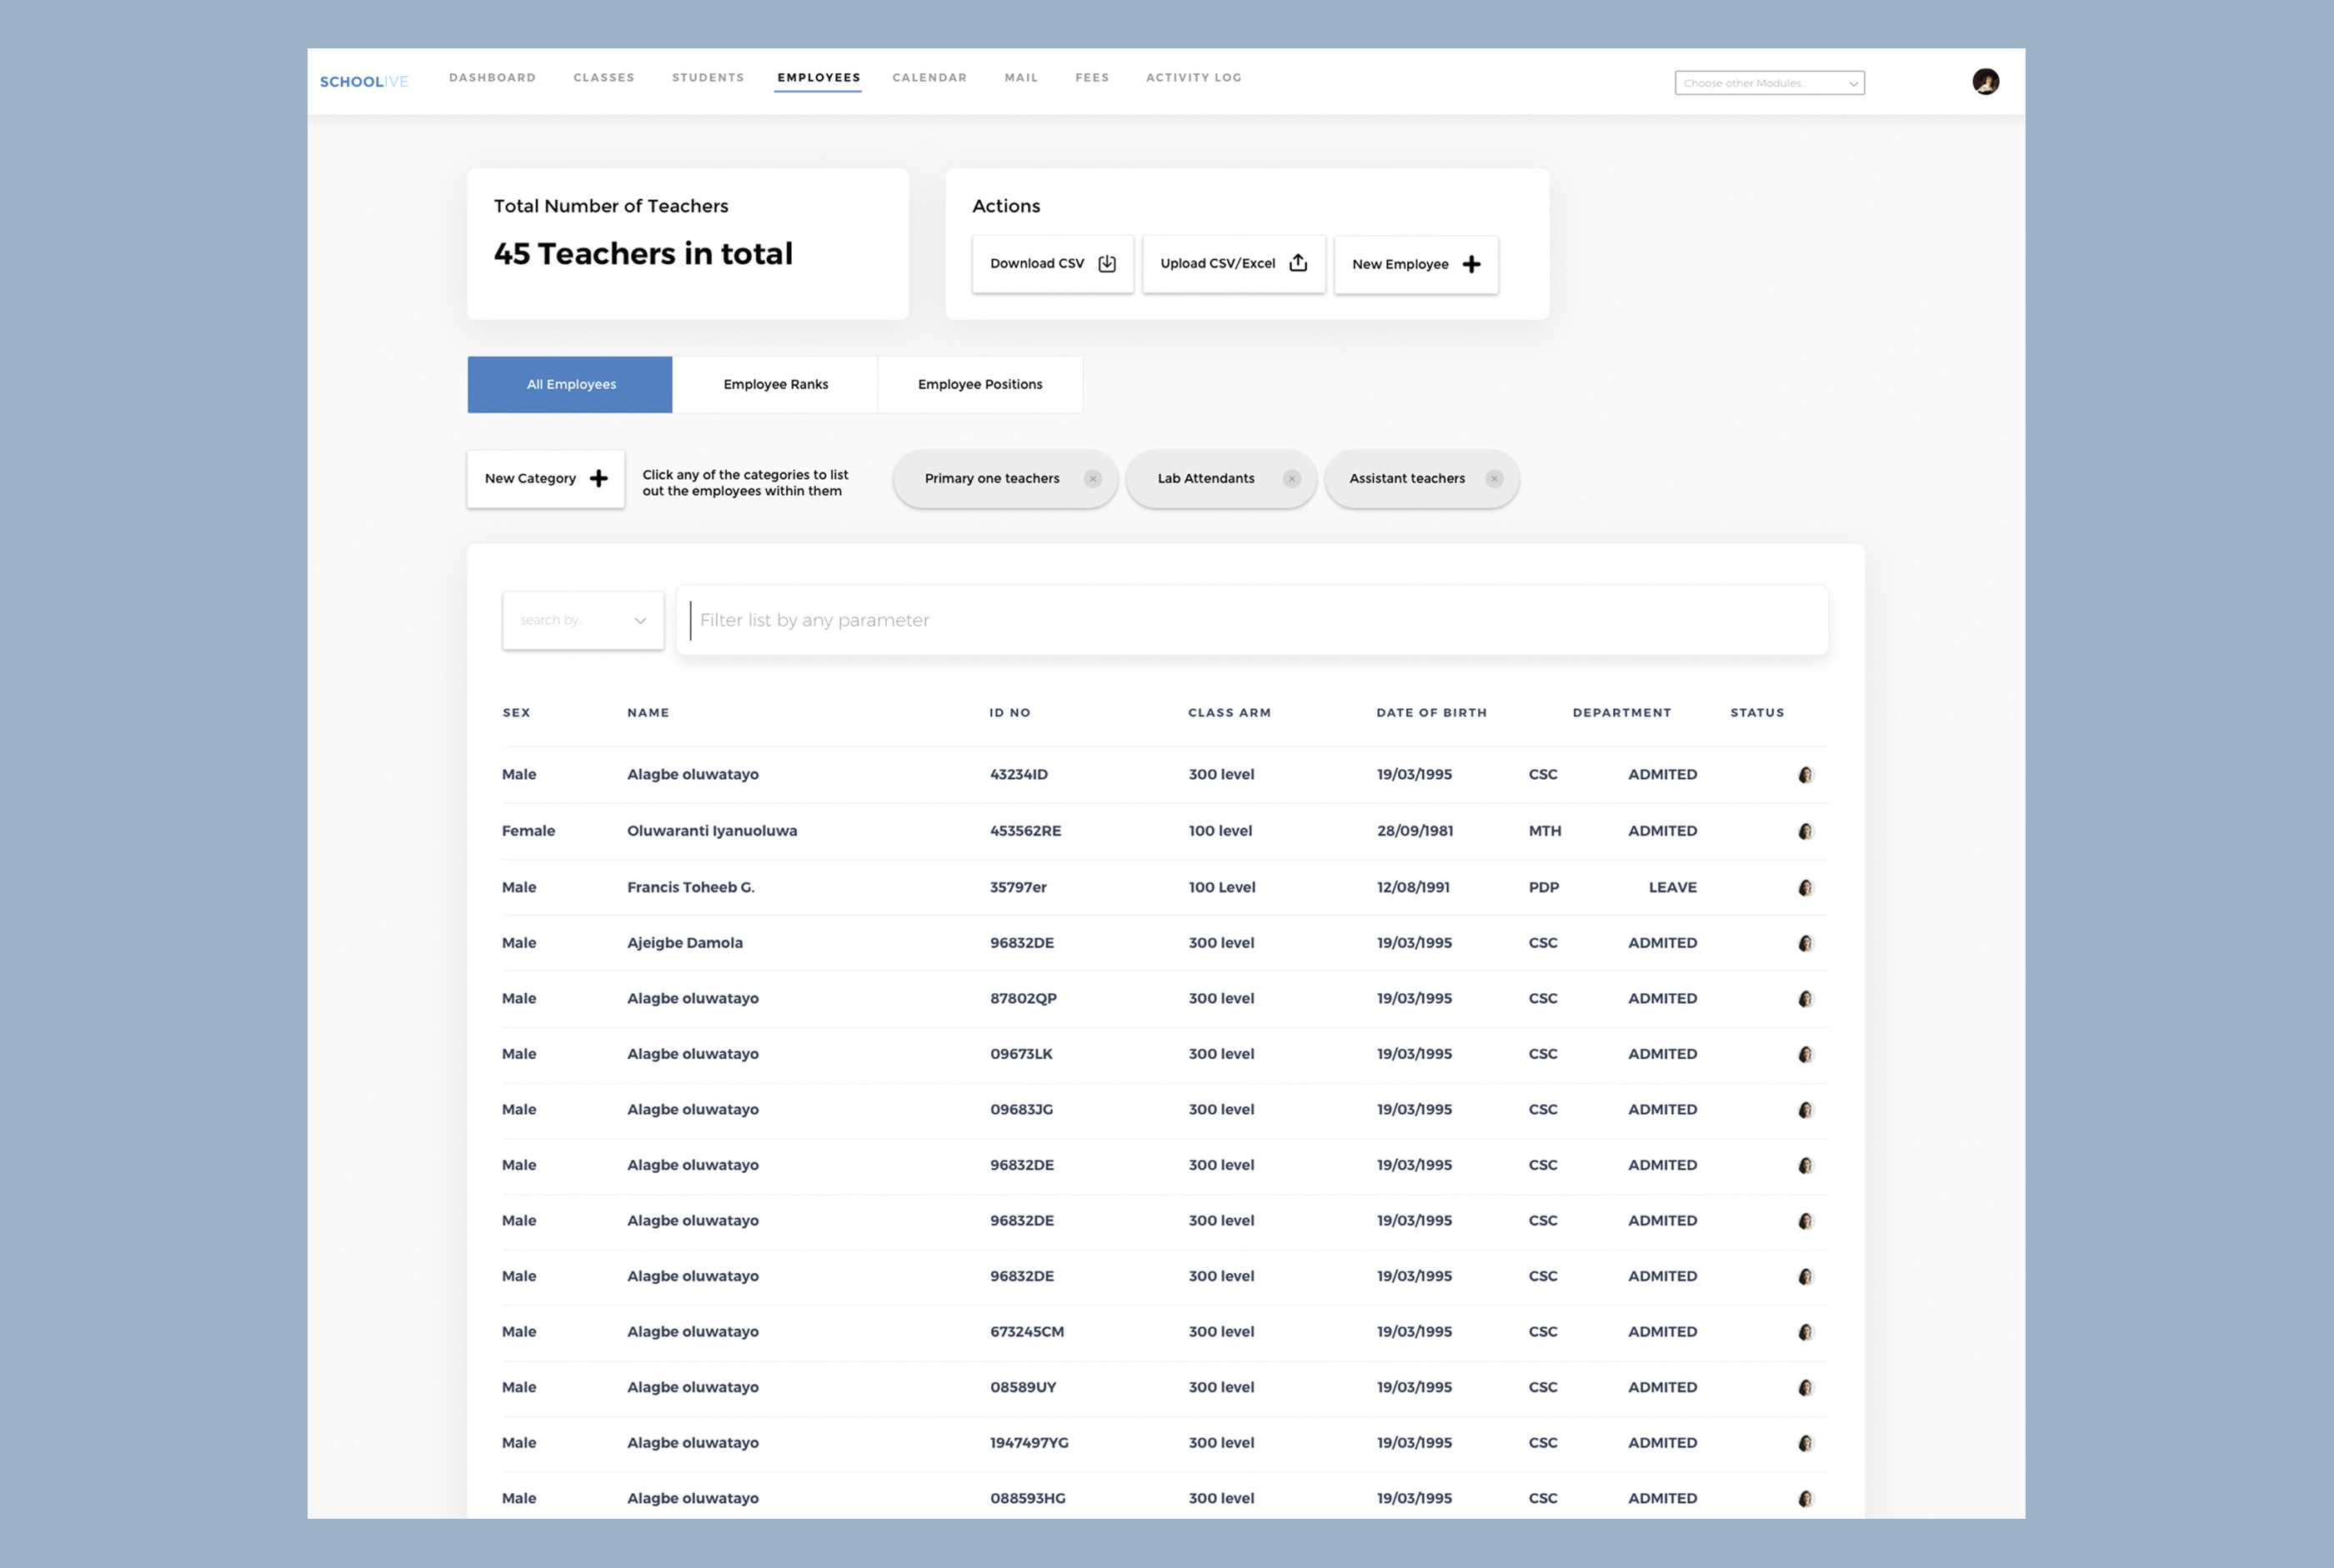Open the search by dropdown
Screen dimensions: 2334x1568
(583, 621)
